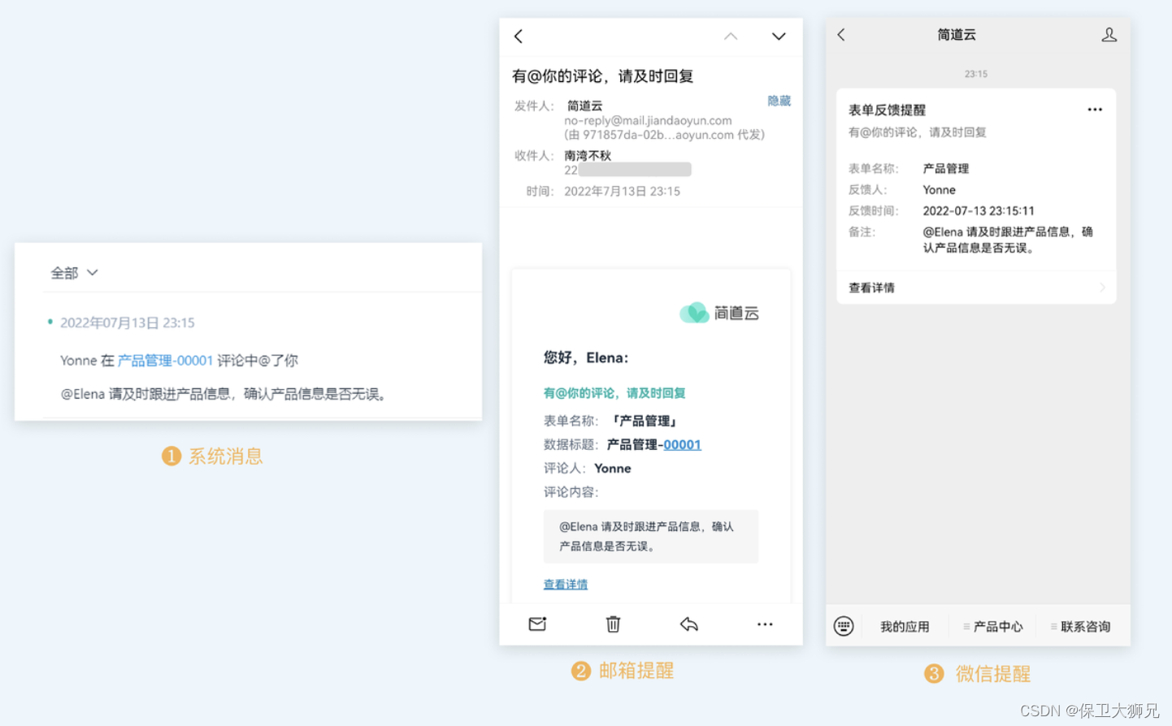Click the 表单反馈提醒 card title

click(x=887, y=110)
